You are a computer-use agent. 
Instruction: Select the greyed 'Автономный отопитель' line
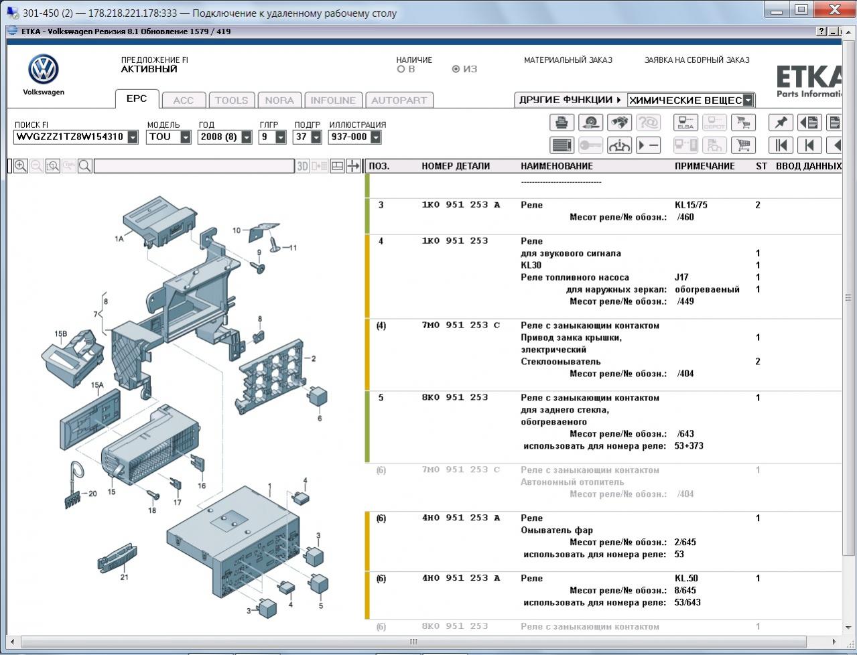[572, 482]
